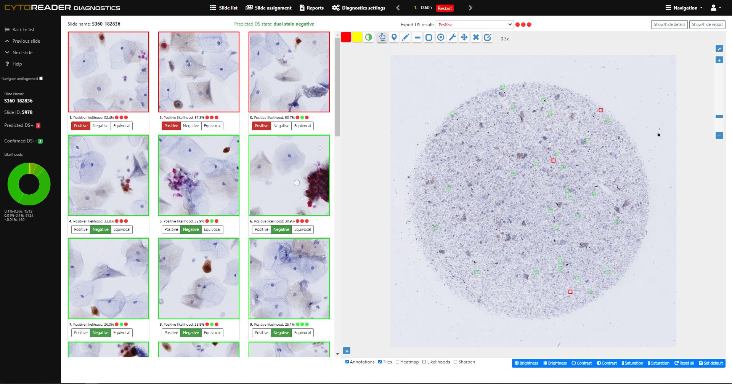The width and height of the screenshot is (732, 384).
Task: Toggle the Navigate undiagnosed checkbox
Action: 41,78
